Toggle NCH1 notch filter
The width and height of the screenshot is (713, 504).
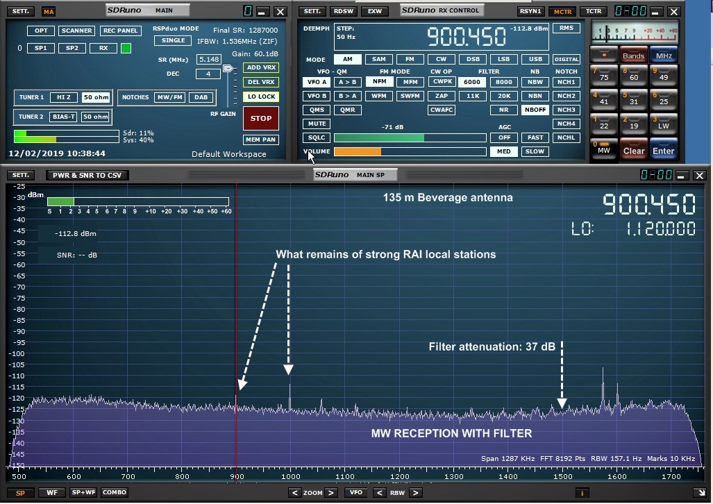(x=566, y=82)
